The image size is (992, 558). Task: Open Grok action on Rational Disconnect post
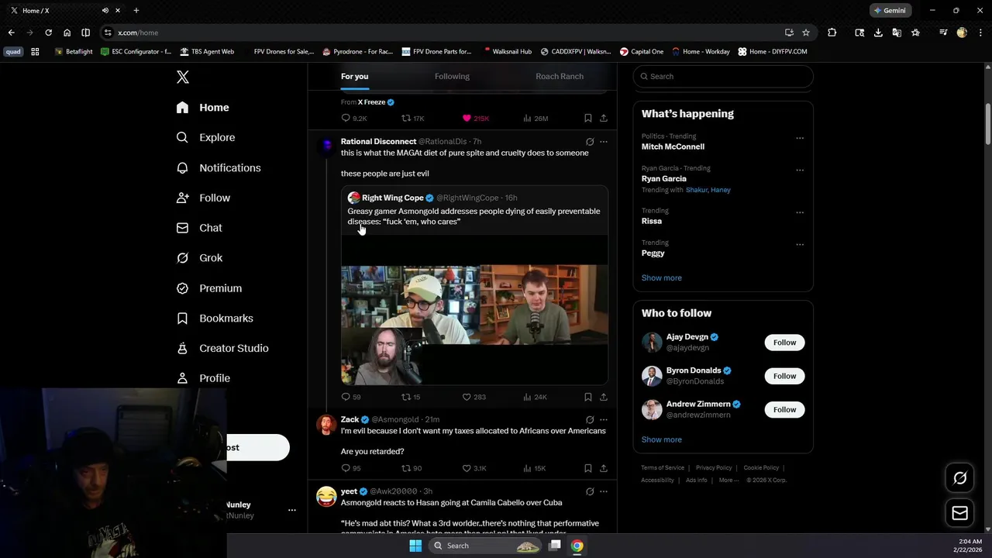[x=590, y=142]
